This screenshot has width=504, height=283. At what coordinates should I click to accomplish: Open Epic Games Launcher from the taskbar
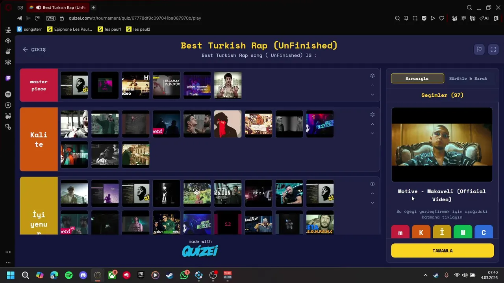[x=141, y=275]
